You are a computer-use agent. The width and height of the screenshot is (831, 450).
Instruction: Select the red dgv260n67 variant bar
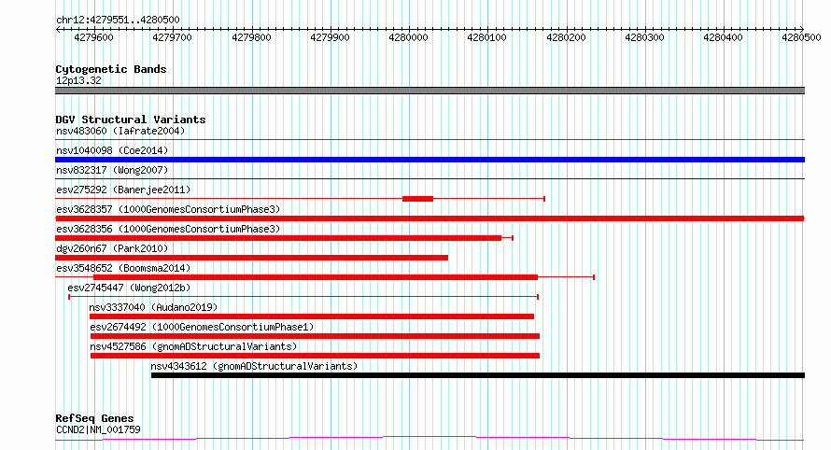pos(252,258)
